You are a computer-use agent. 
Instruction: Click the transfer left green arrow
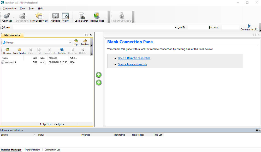pyautogui.click(x=99, y=75)
